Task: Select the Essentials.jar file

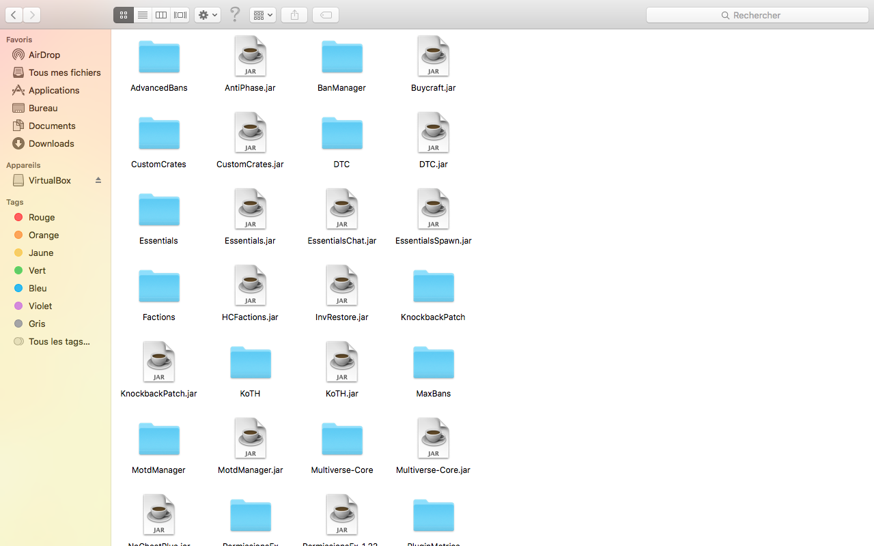Action: pyautogui.click(x=251, y=218)
